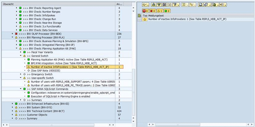Click yellow triangle icon of 3.x Functionality

[20, 26]
